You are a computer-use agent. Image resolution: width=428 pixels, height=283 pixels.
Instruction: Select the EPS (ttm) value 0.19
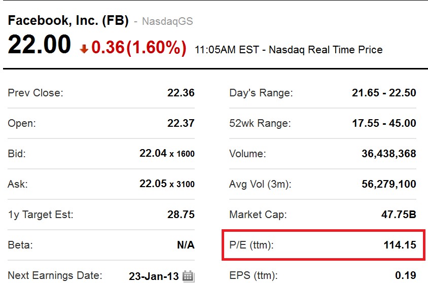406,275
